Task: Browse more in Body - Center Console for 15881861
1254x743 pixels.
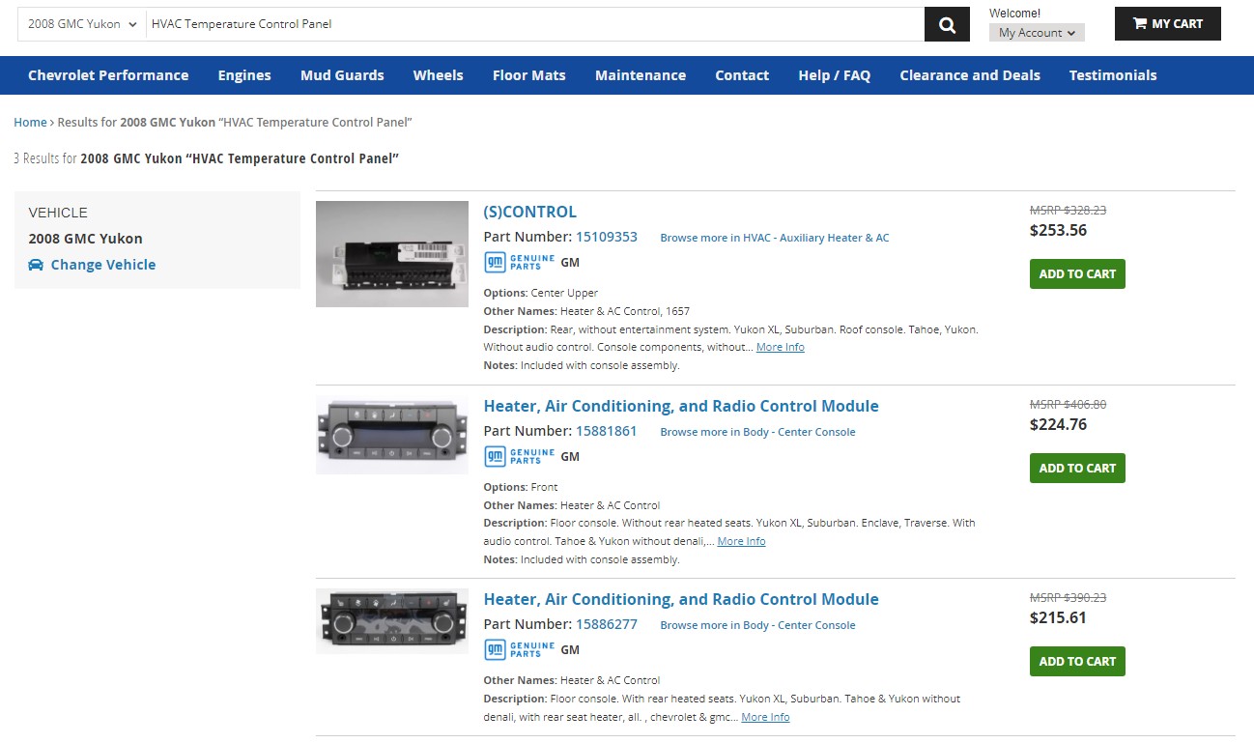Action: [758, 432]
